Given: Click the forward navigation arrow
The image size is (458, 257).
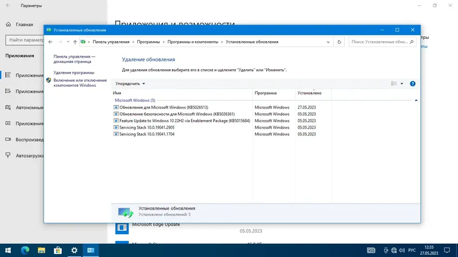Looking at the screenshot, I should click(x=60, y=42).
